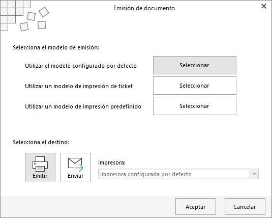Screen dimensions: 272x218
Task: Click the 'Utilizar el modelo configurado por defecto' label
Action: pyautogui.click(x=81, y=66)
